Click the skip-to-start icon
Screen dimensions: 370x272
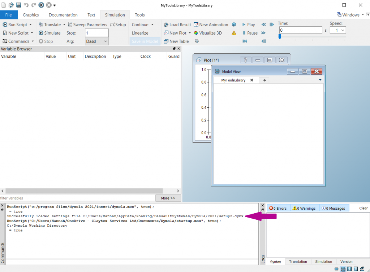245,41
